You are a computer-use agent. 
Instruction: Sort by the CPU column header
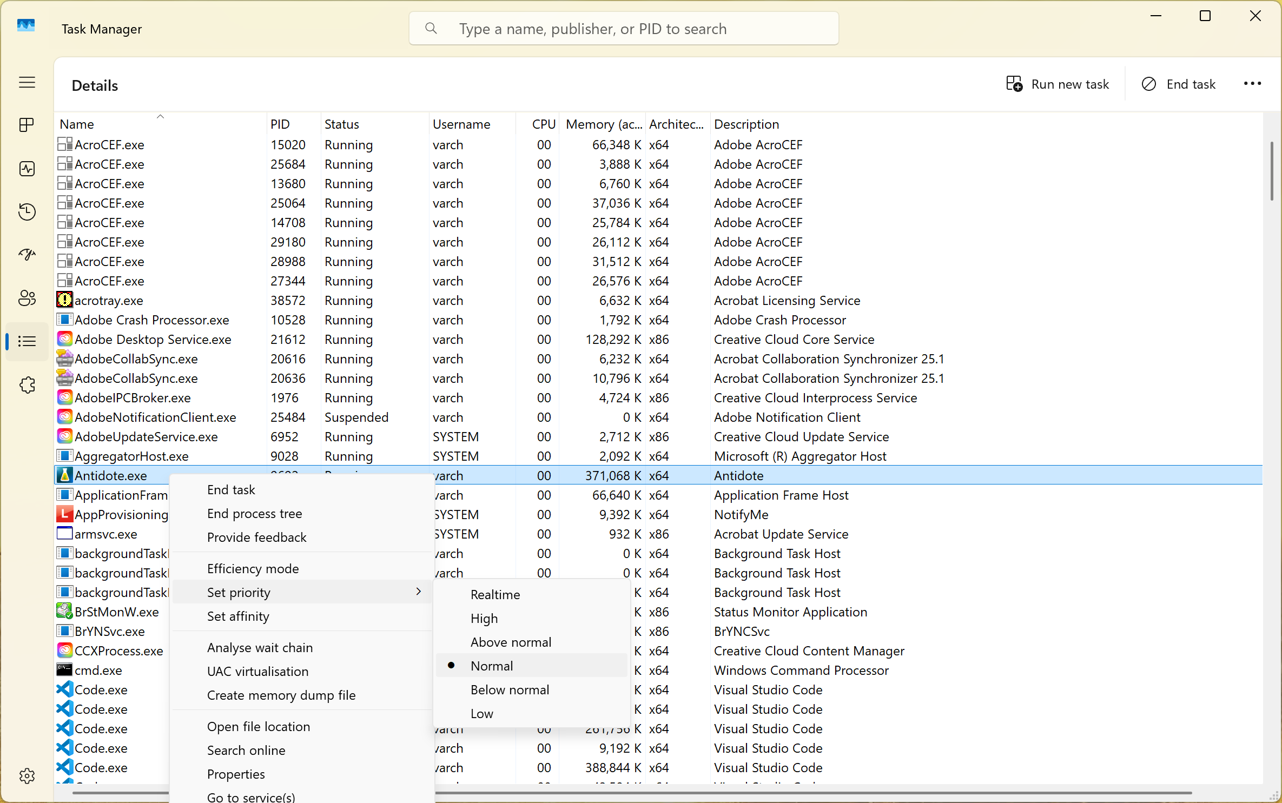[538, 124]
